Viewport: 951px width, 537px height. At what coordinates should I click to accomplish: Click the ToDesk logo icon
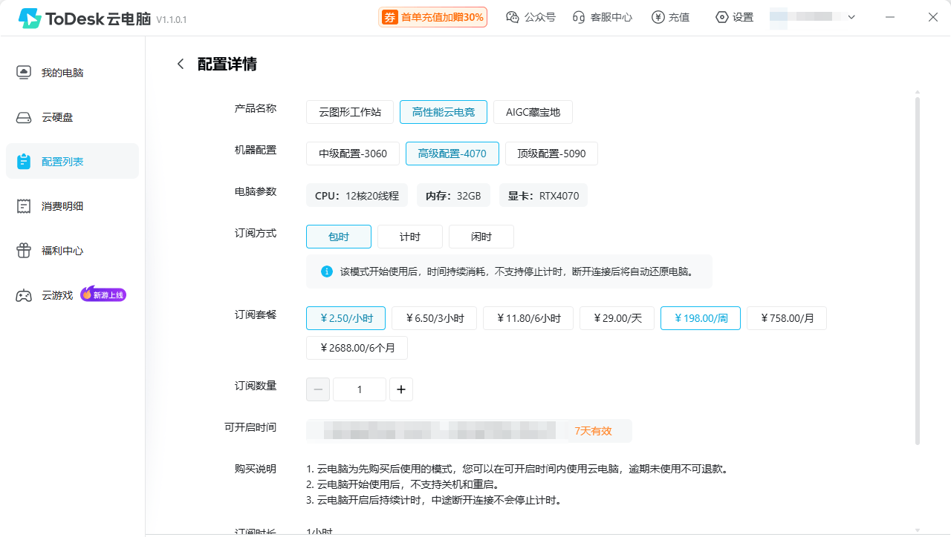pos(30,19)
